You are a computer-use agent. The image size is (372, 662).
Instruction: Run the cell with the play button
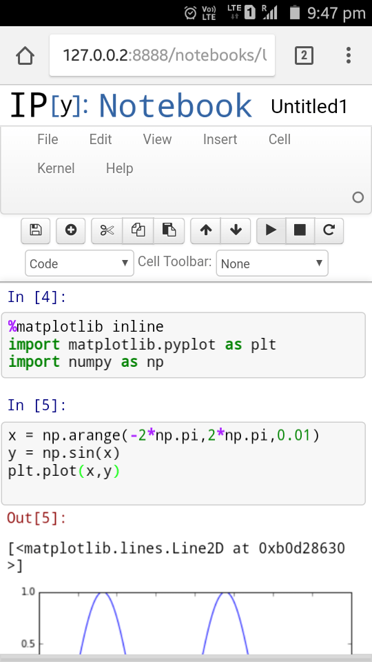point(271,230)
